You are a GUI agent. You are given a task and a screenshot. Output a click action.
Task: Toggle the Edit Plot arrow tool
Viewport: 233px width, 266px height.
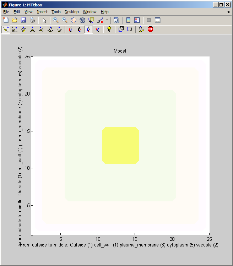pos(44,20)
